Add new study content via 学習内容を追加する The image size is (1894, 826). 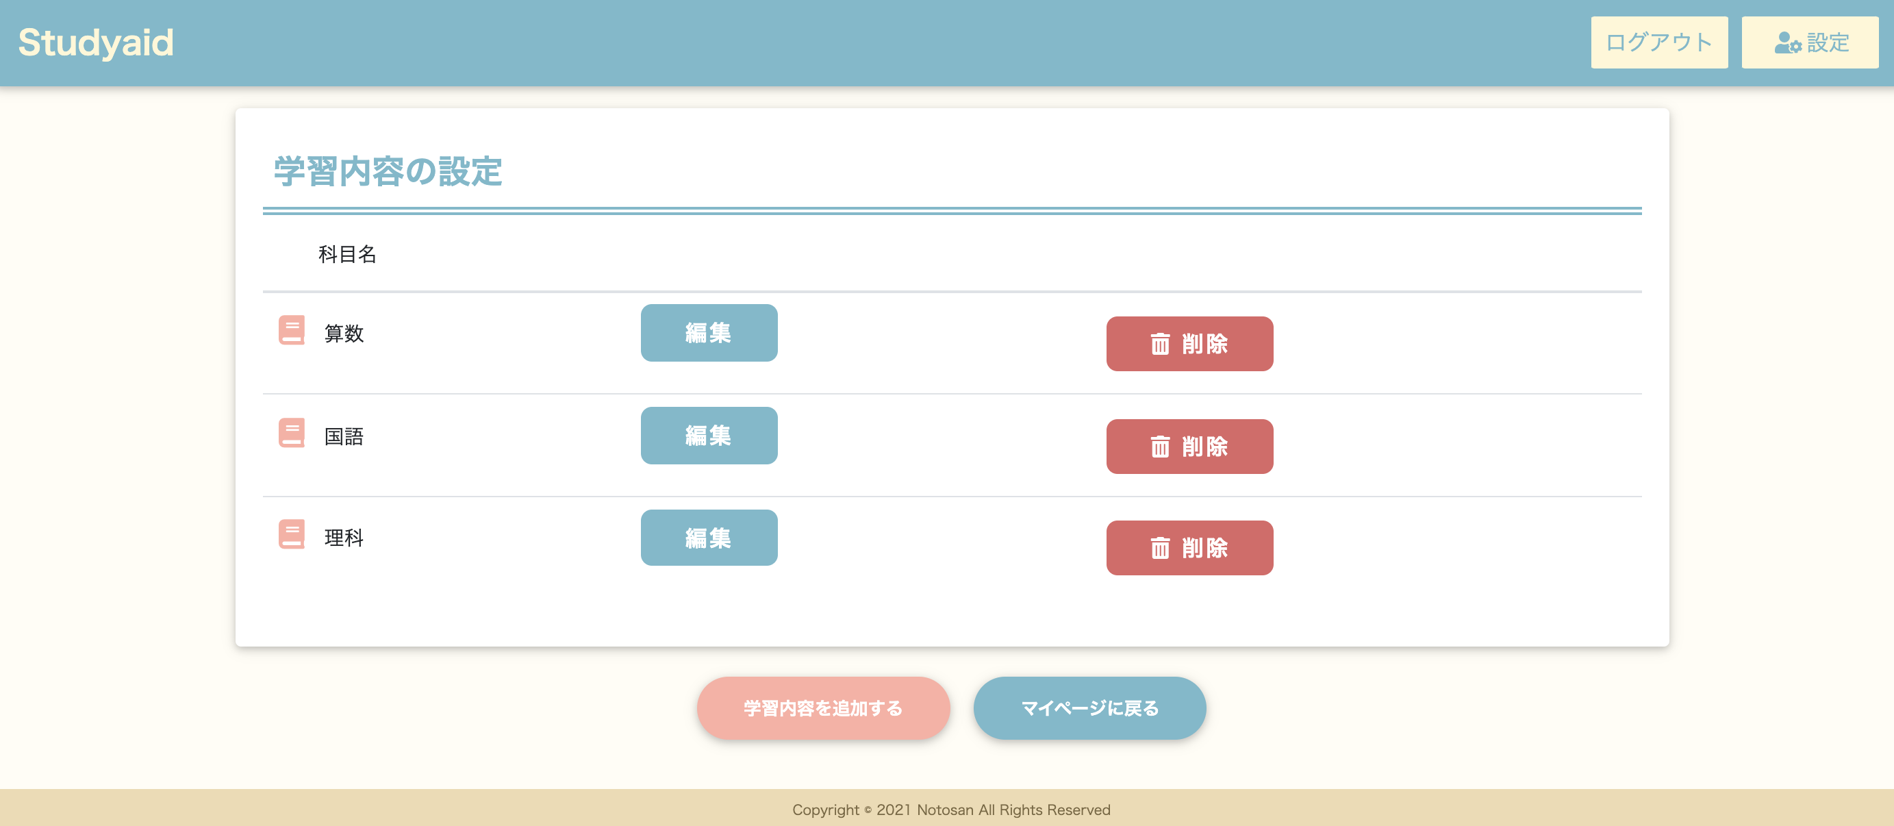pos(823,708)
